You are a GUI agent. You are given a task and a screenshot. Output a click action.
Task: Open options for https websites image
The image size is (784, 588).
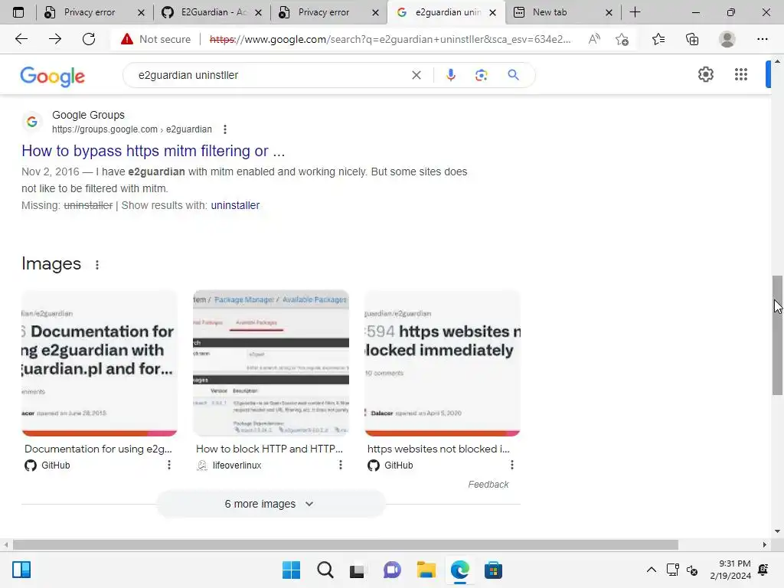[512, 465]
